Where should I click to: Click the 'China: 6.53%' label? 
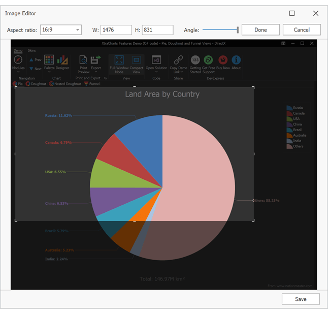[x=57, y=203]
